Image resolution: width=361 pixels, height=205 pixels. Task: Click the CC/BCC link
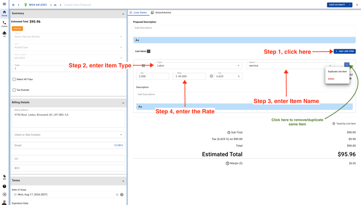(119, 145)
